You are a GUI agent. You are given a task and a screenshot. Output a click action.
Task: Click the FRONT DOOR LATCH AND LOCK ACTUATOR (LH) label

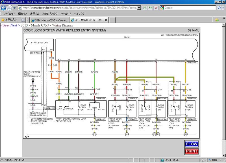pyautogui.click(x=71, y=120)
